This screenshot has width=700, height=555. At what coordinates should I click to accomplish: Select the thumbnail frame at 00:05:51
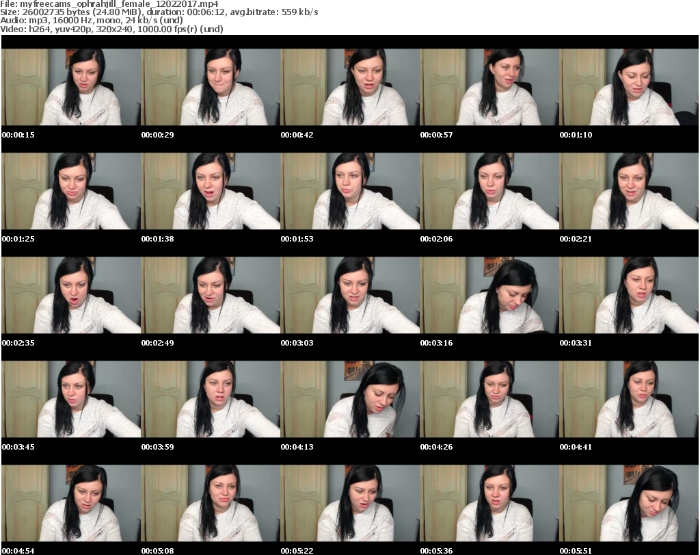[x=629, y=503]
